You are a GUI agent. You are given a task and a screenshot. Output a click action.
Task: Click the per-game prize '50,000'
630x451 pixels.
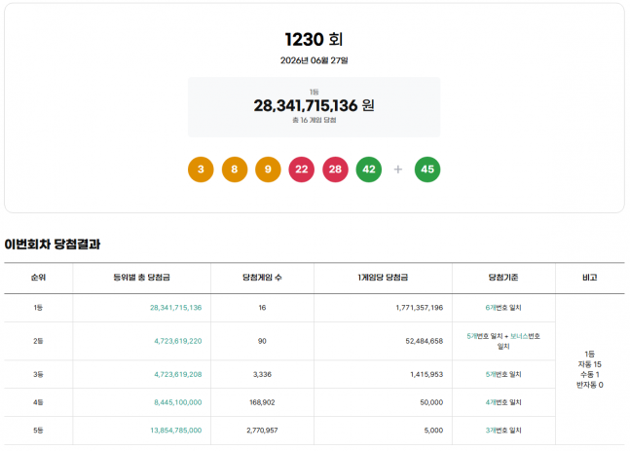(431, 402)
